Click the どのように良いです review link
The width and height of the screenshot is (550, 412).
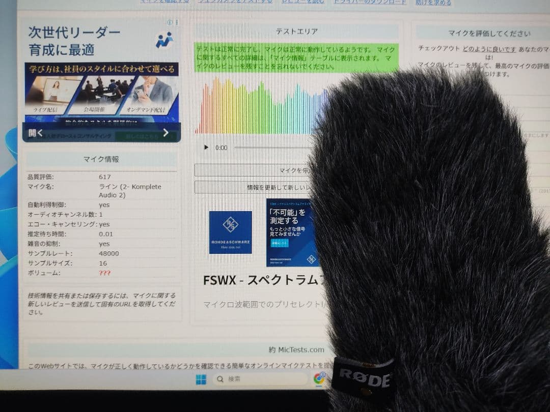490,49
